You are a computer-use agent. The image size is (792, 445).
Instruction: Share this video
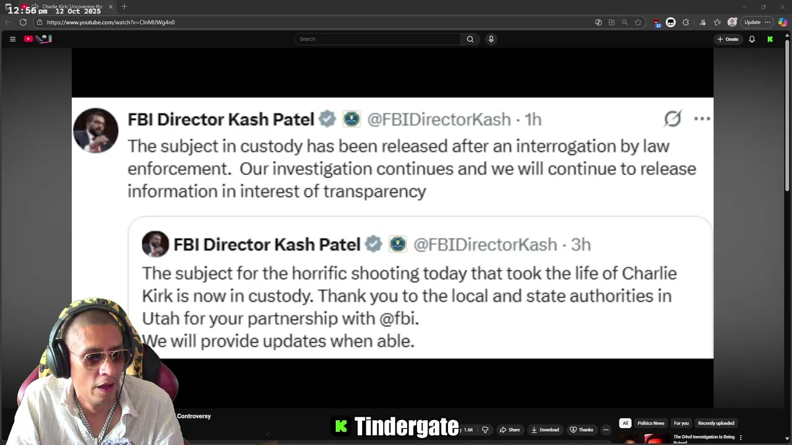[510, 430]
